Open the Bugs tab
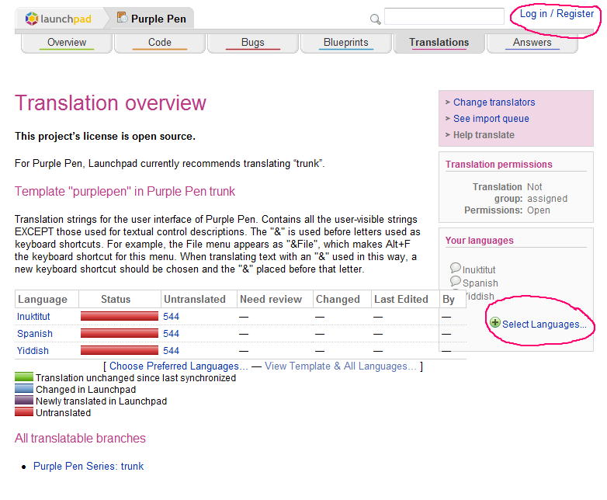607x500 pixels. (253, 42)
